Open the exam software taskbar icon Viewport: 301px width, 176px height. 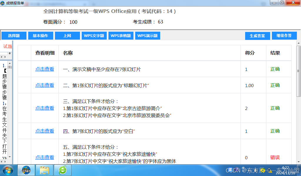(26, 170)
